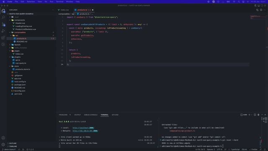
Task: Open the Explorer view in the activity bar
Action: (3, 11)
